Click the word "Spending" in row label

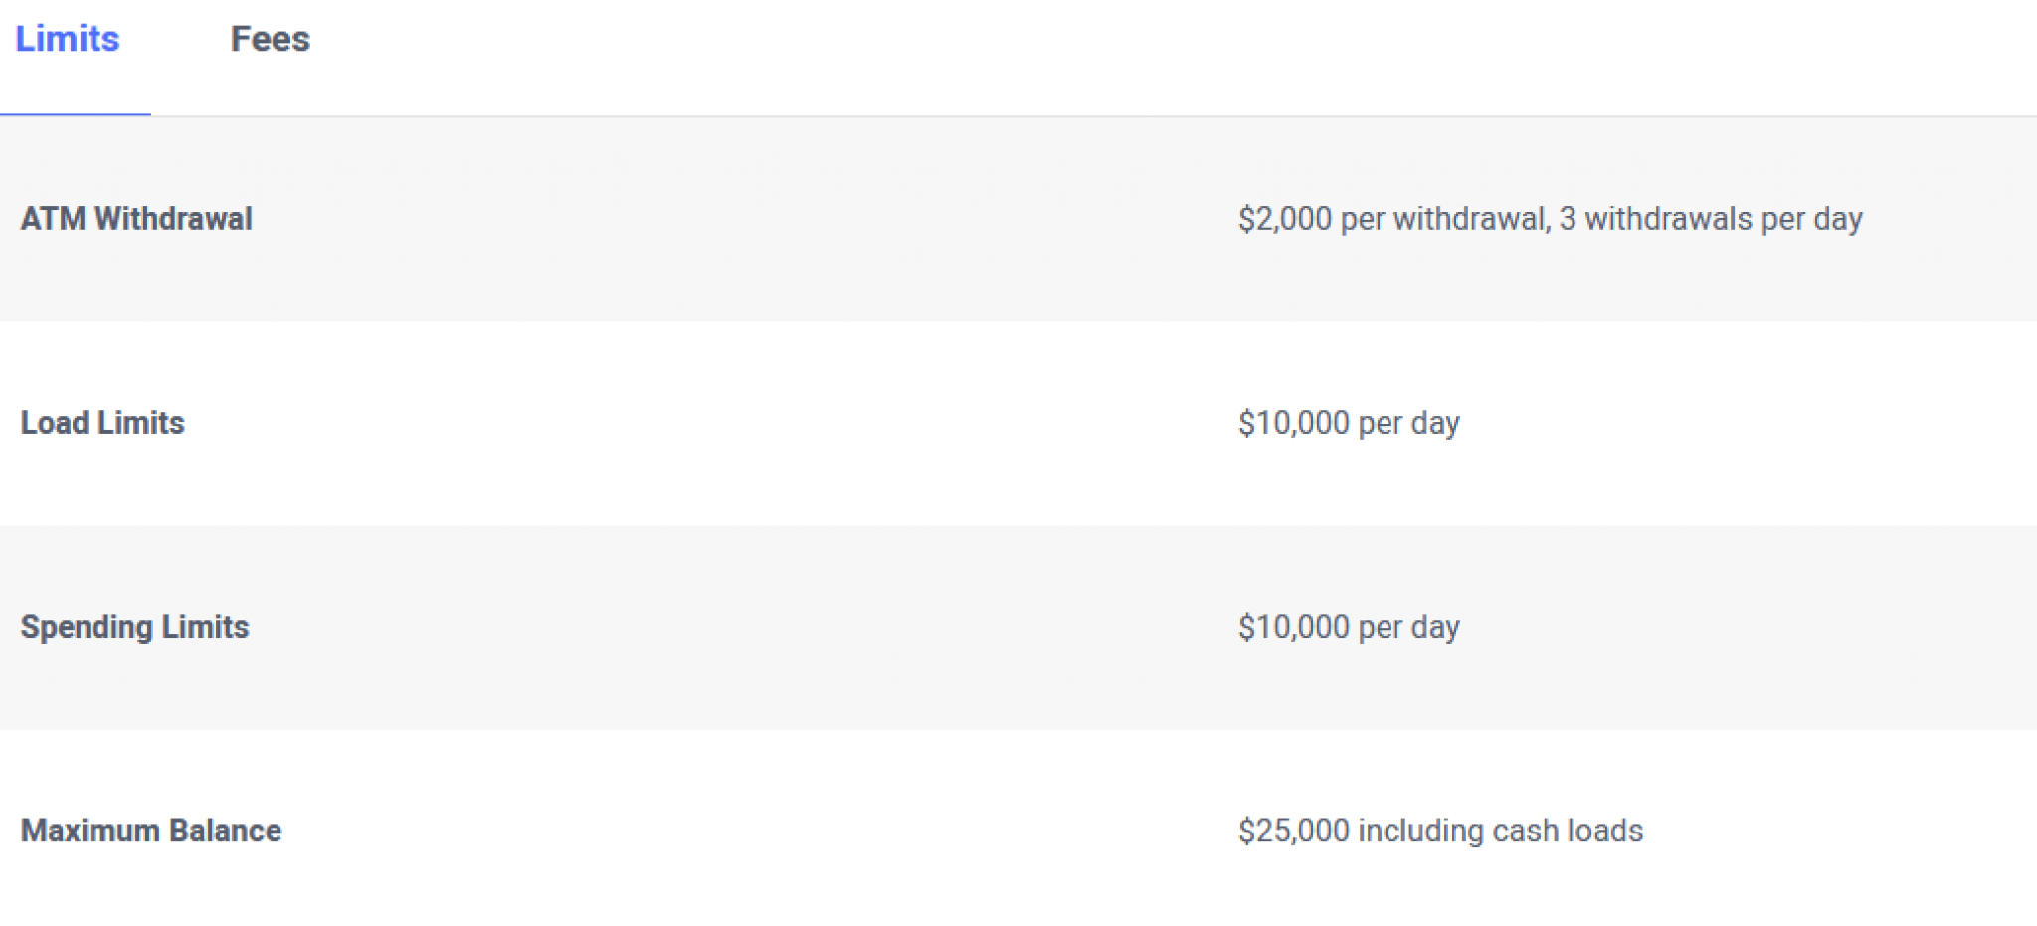(x=87, y=627)
